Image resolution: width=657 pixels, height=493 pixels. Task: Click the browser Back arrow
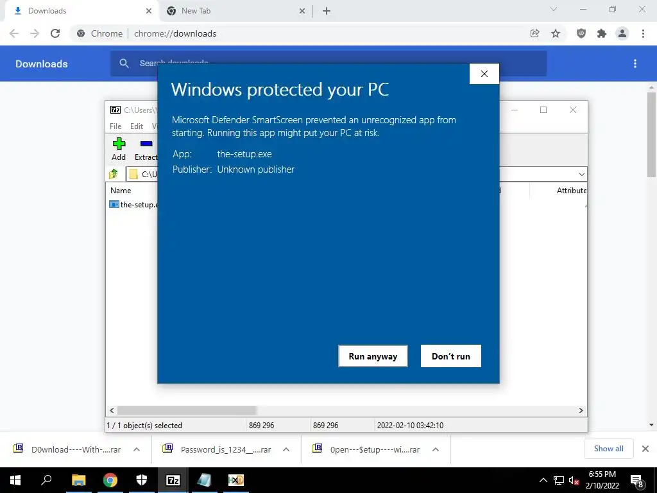tap(14, 33)
